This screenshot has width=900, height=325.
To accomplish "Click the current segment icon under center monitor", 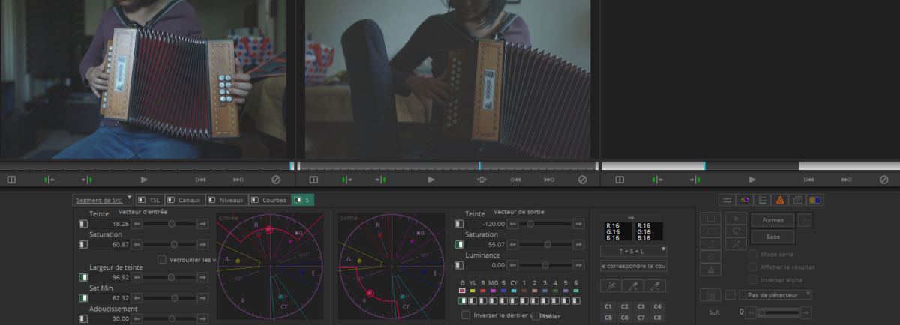I will point(482,180).
